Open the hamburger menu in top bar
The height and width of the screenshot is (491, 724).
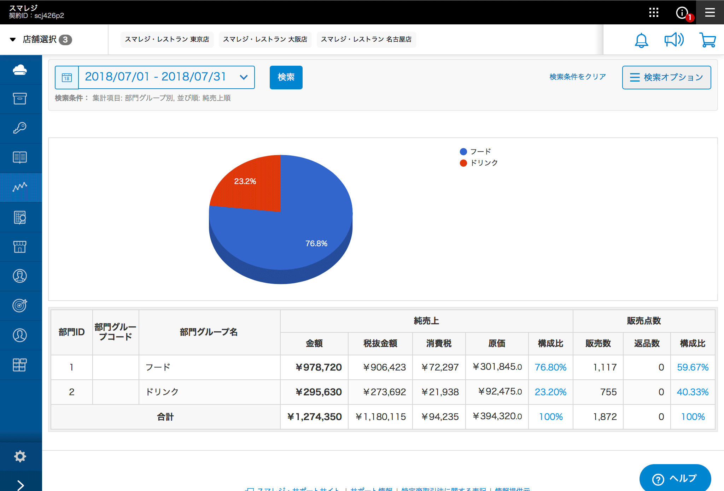[x=710, y=12]
